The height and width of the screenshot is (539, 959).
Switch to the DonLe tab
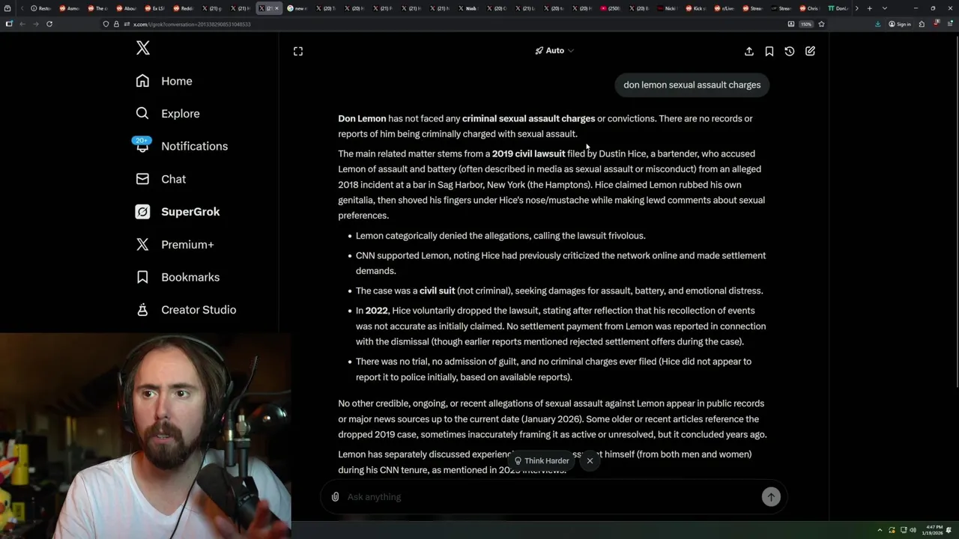click(838, 8)
